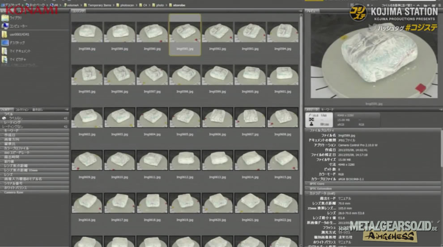
Task: Open the コンピューター favorites icon
Action: coord(5,26)
